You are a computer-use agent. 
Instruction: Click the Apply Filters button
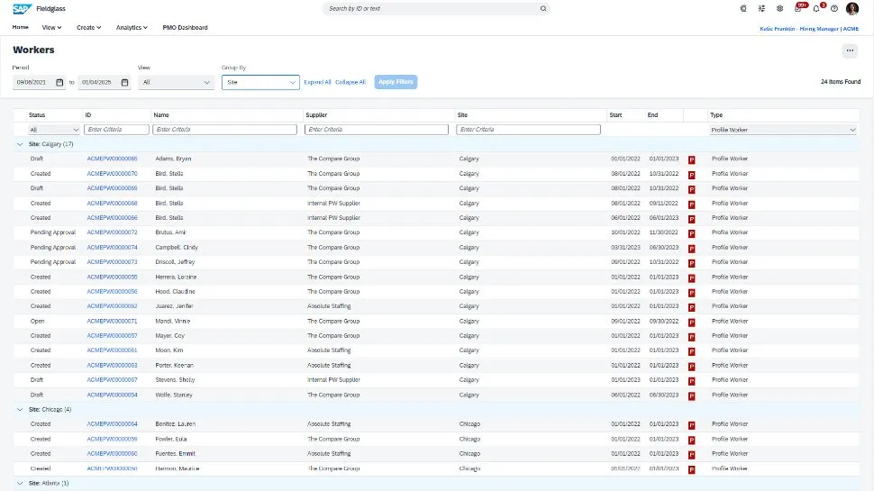coord(396,82)
